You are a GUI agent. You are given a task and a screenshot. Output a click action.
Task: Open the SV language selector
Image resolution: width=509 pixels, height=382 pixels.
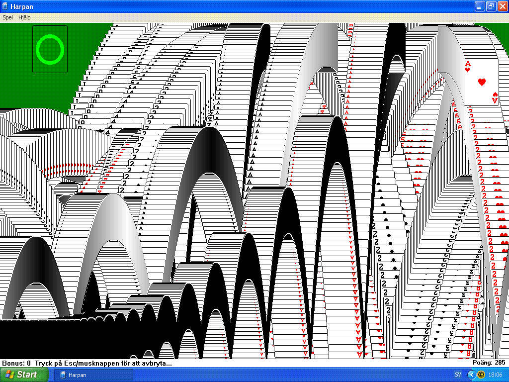[457, 375]
